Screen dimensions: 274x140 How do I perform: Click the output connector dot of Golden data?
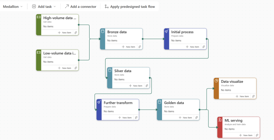point(199,110)
